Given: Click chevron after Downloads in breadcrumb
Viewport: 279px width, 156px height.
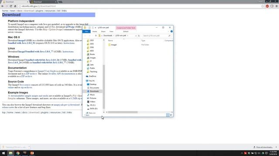Looking at the screenshot, I should tap(114, 36).
